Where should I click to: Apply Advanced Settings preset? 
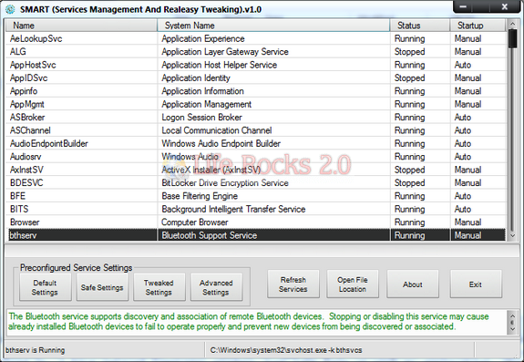coord(216,287)
